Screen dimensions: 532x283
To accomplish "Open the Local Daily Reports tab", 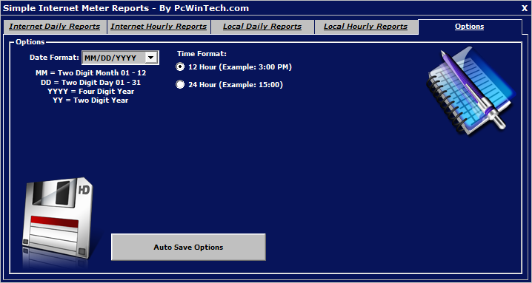I will click(262, 27).
